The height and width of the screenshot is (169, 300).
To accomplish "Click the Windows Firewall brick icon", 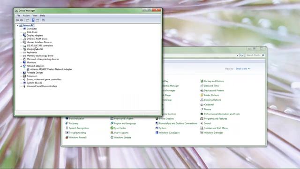I will point(67,138).
